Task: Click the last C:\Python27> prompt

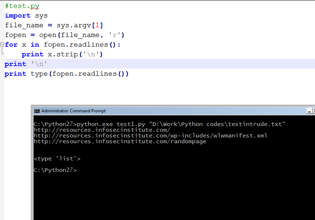Action: click(55, 170)
